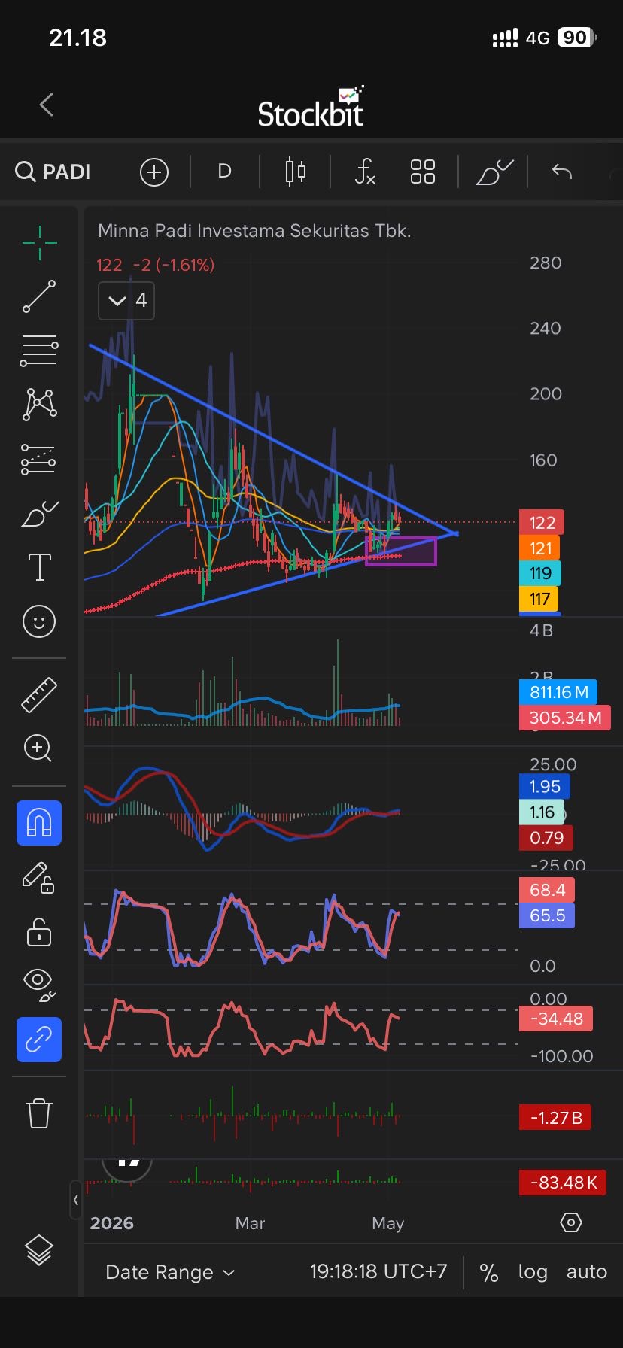Toggle log scale mode

point(533,1272)
